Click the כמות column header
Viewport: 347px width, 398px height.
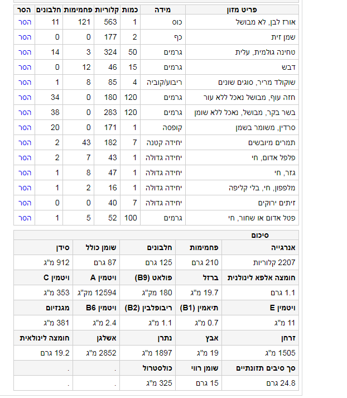[130, 10]
